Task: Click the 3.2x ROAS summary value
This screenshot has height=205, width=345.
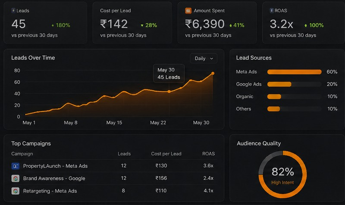Action: [x=282, y=24]
